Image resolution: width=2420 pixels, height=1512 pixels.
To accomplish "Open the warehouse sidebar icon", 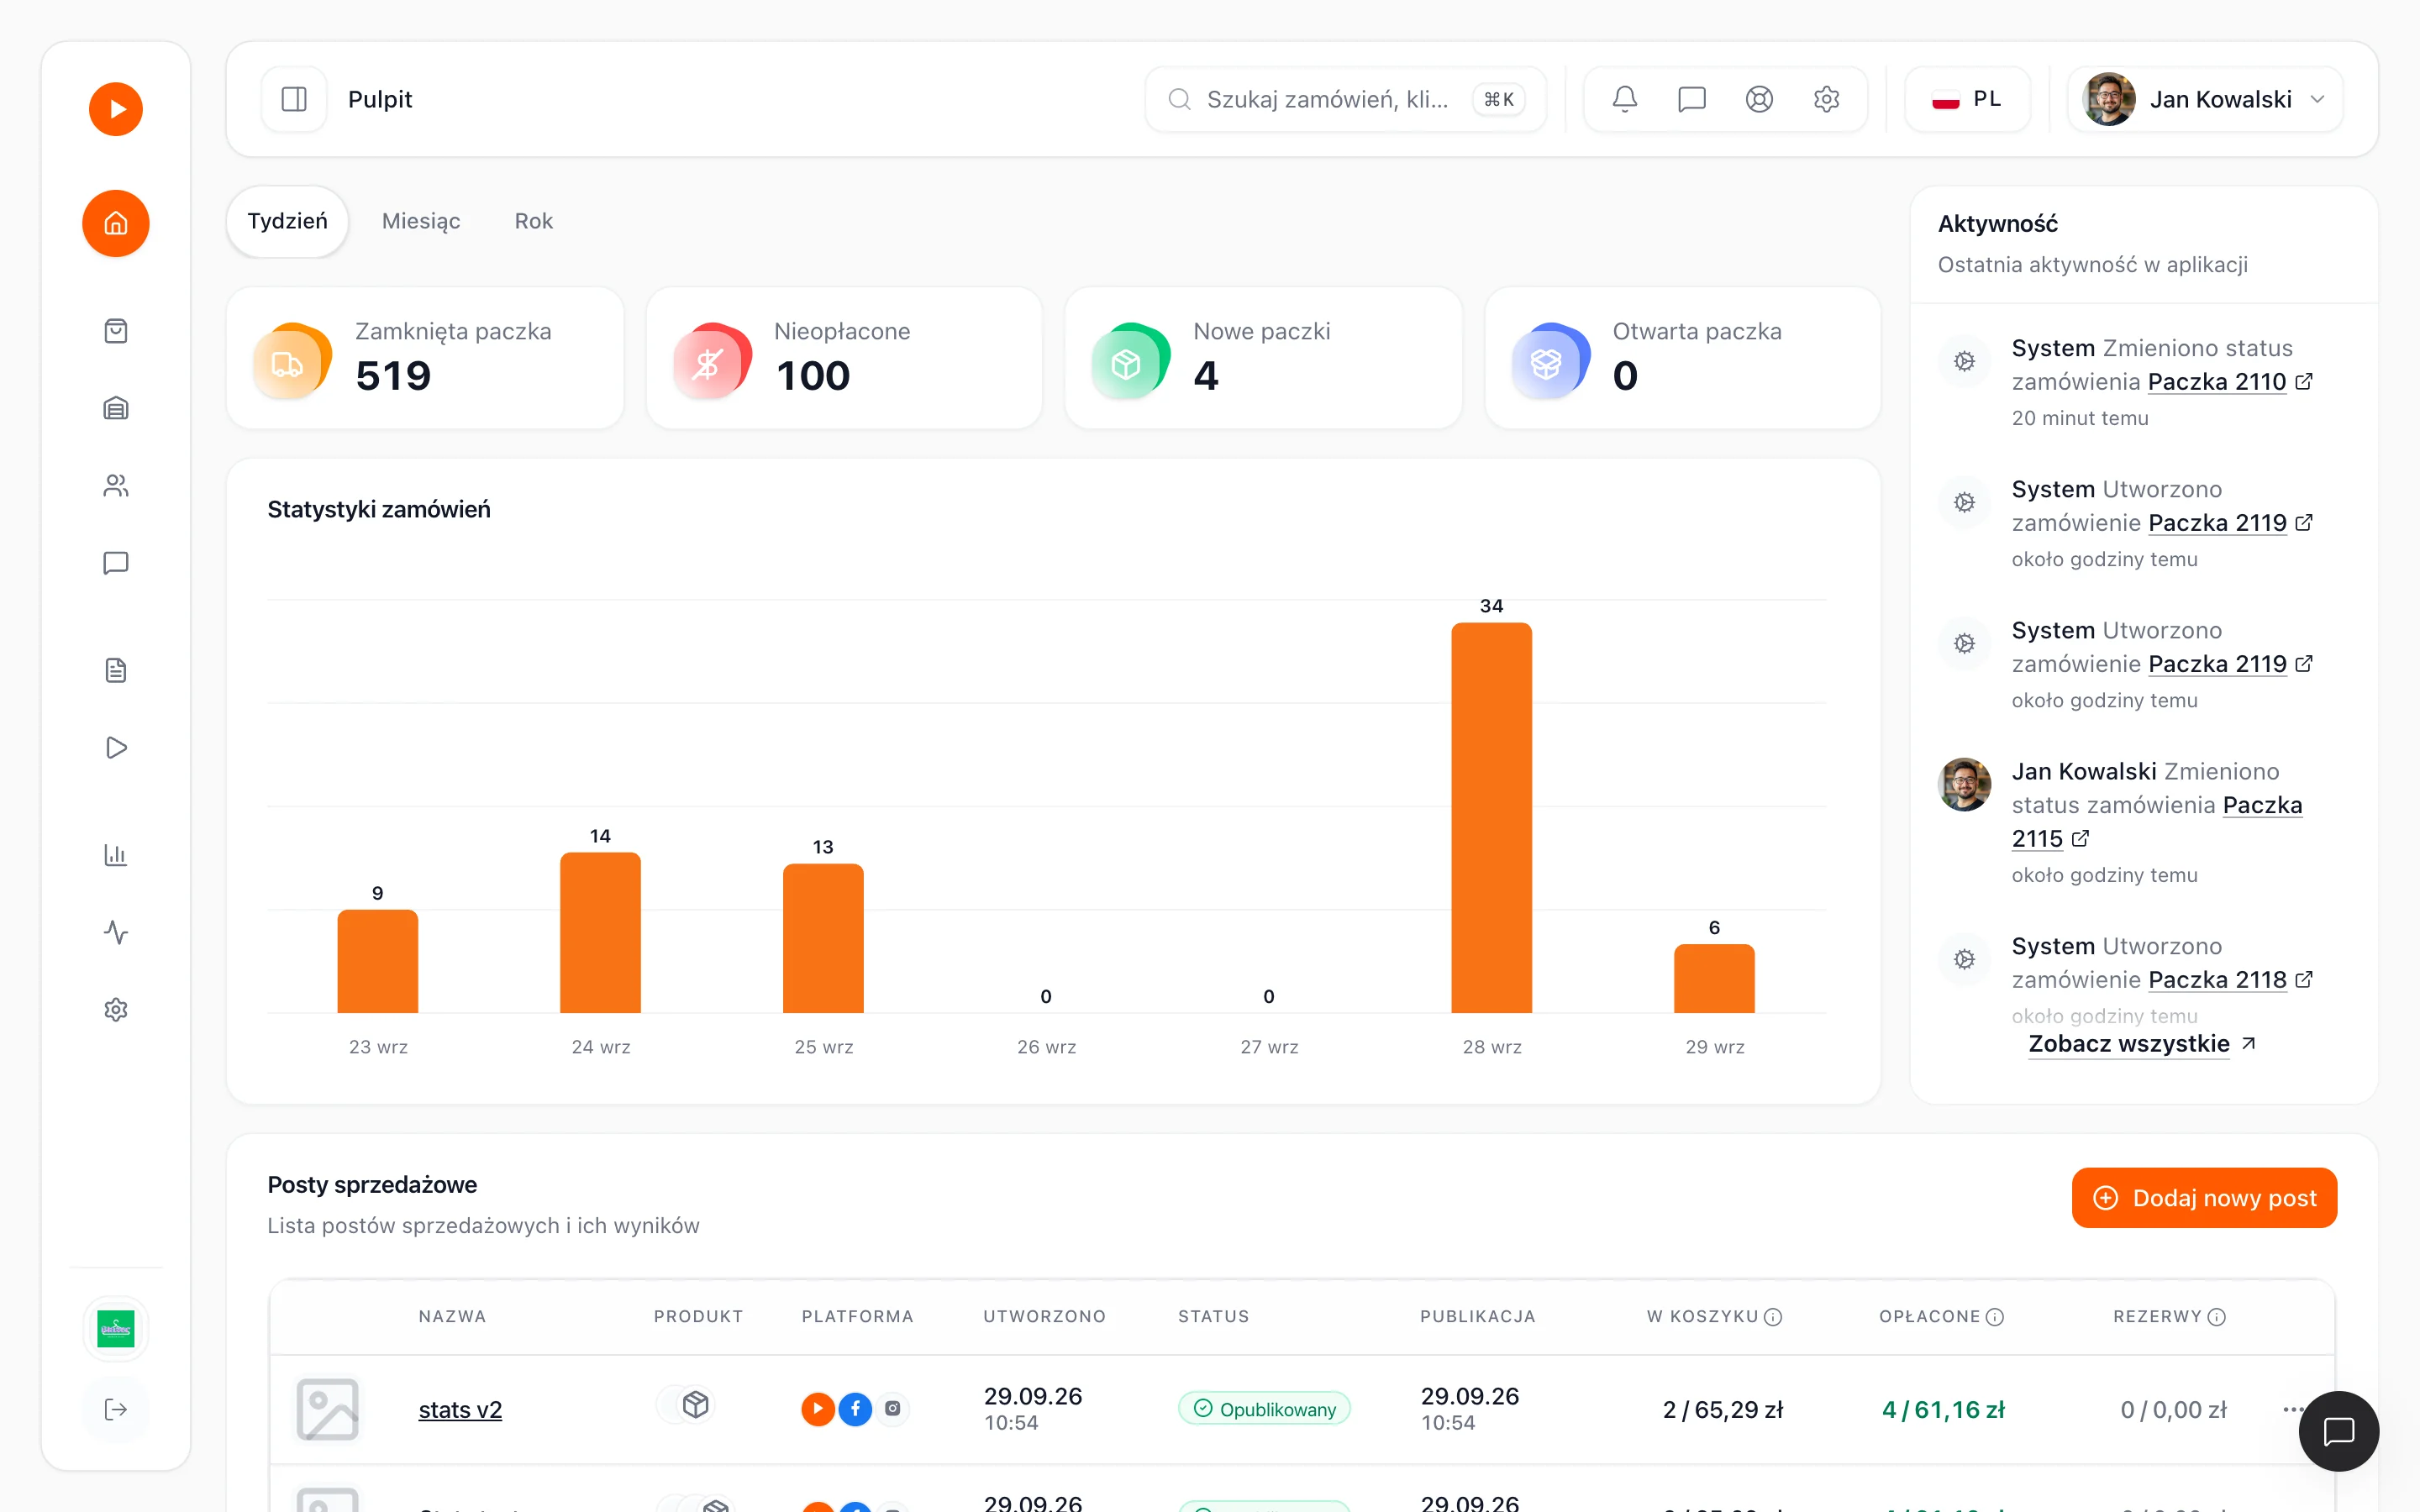I will tap(116, 408).
